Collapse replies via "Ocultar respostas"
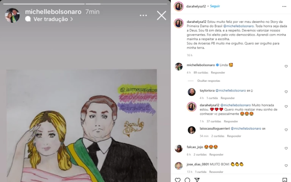The image size is (291, 182). (209, 81)
